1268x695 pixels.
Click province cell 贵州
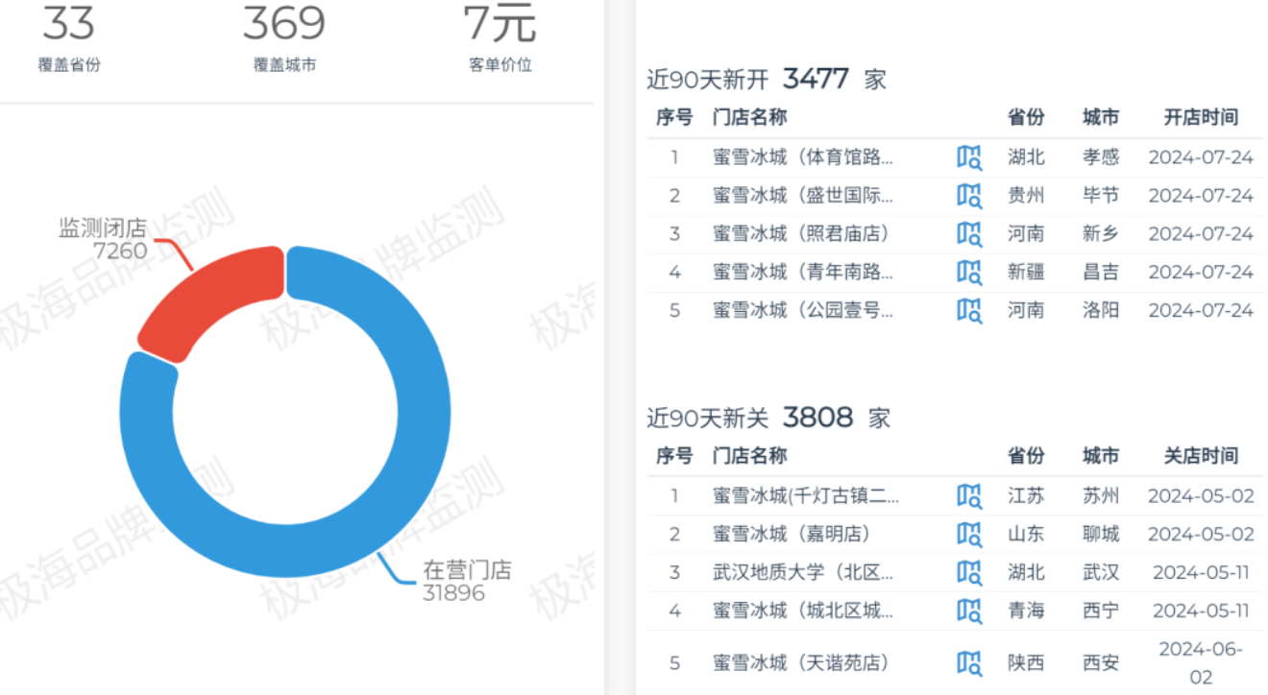point(1026,196)
